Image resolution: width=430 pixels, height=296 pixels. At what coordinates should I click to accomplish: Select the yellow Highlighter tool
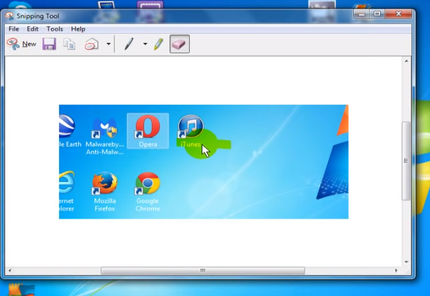(159, 44)
